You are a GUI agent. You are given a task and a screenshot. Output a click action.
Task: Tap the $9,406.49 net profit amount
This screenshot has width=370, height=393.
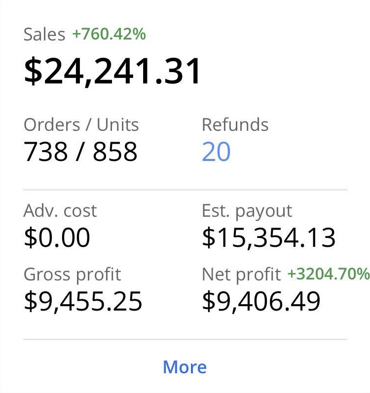pyautogui.click(x=261, y=301)
